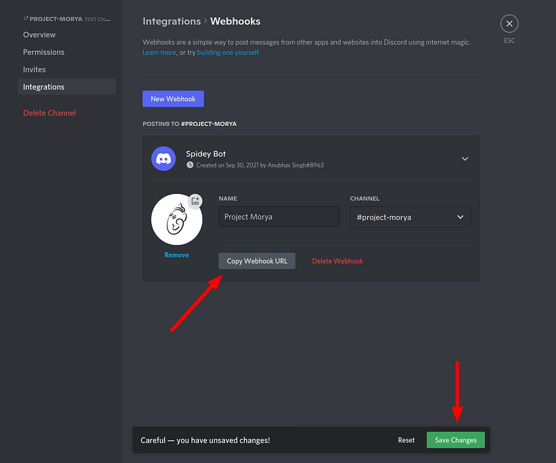This screenshot has height=463, width=556.
Task: Click the Delete Webhook red link
Action: click(x=337, y=261)
